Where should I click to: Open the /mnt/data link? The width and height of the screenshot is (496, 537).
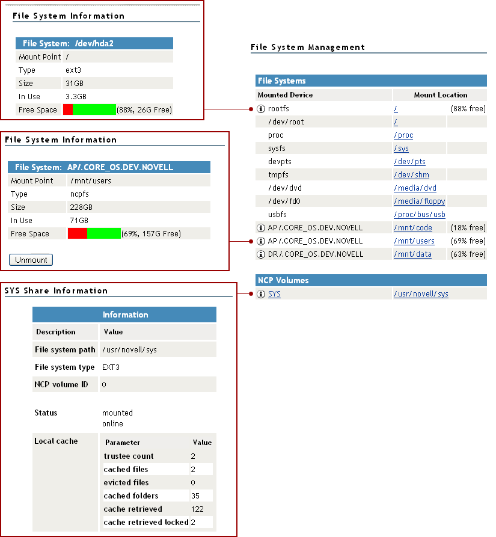[x=412, y=254]
